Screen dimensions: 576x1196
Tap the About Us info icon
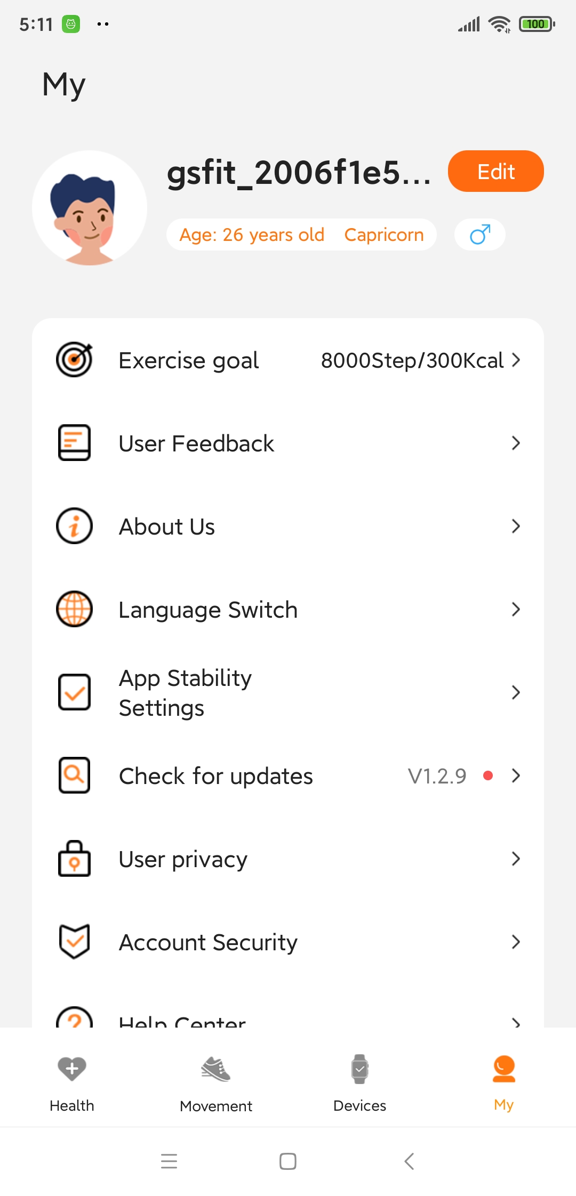pos(74,526)
